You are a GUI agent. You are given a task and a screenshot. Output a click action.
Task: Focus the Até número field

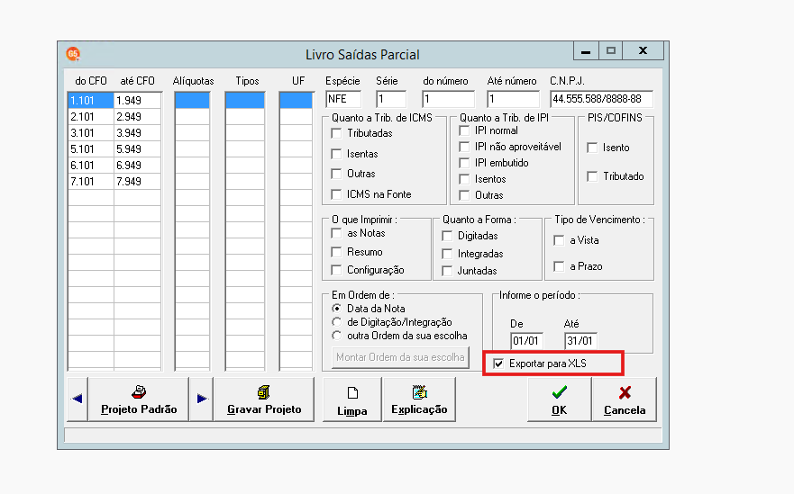click(x=513, y=99)
